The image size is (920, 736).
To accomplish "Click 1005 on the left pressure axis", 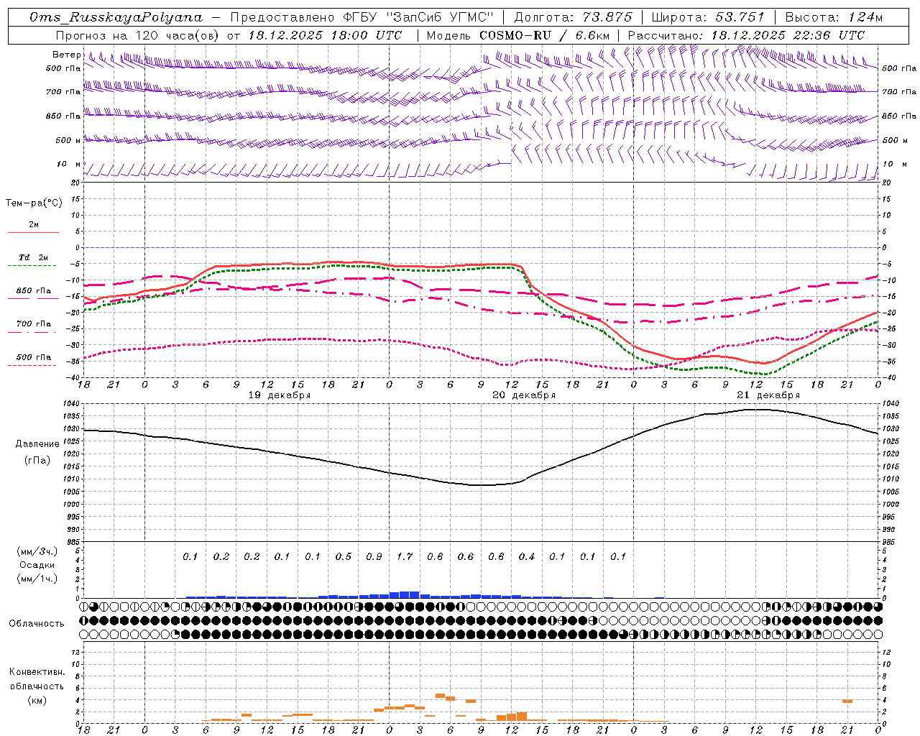I will 73,492.
